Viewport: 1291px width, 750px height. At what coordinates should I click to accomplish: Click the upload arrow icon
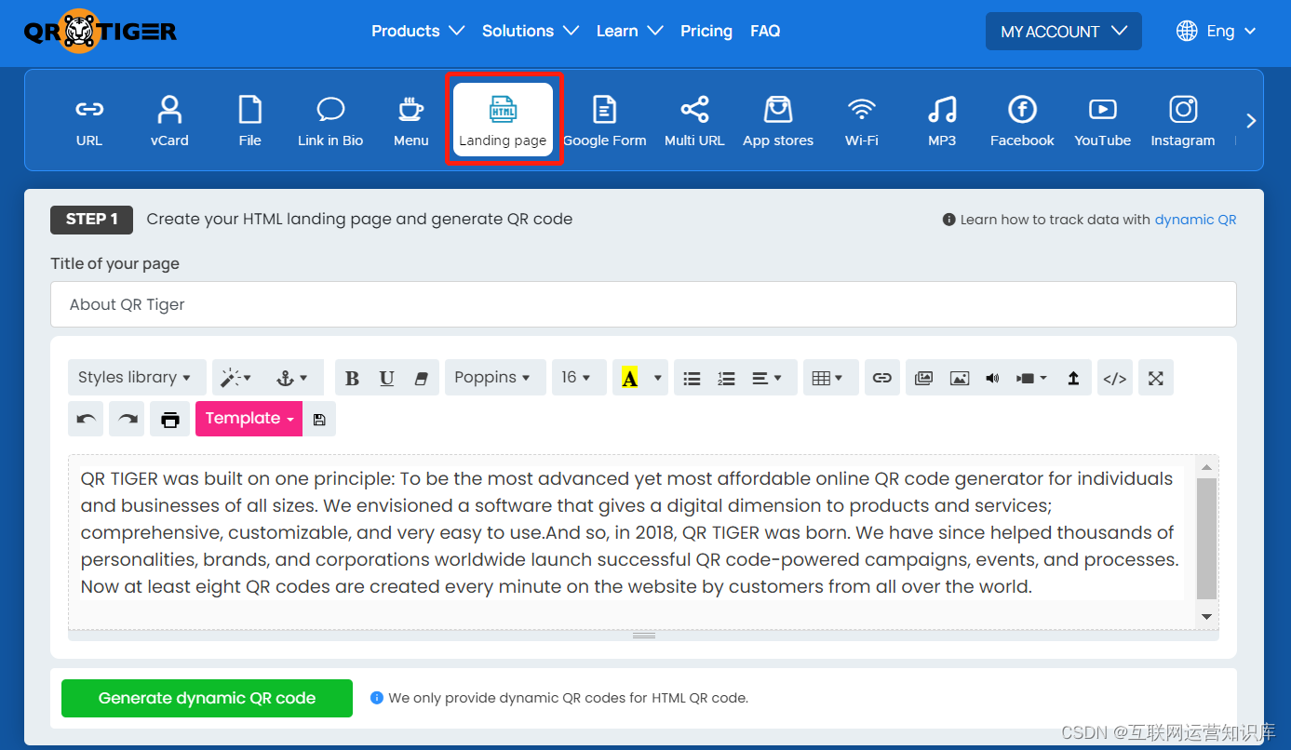[x=1073, y=378]
